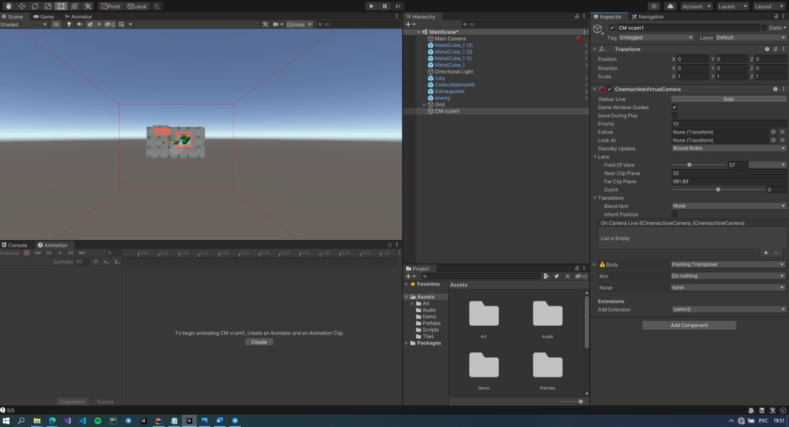Toggle CM vcam1 active checkbox
789x427 pixels.
(x=612, y=28)
